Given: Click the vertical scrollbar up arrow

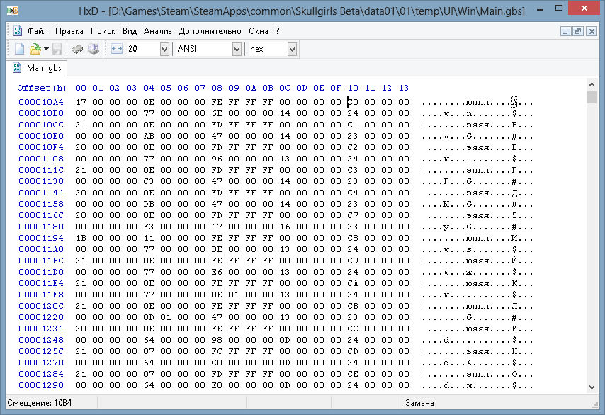Looking at the screenshot, I should pyautogui.click(x=592, y=98).
